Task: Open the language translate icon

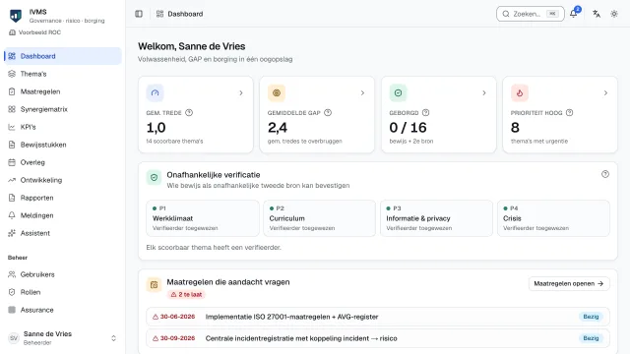Action: click(x=597, y=14)
